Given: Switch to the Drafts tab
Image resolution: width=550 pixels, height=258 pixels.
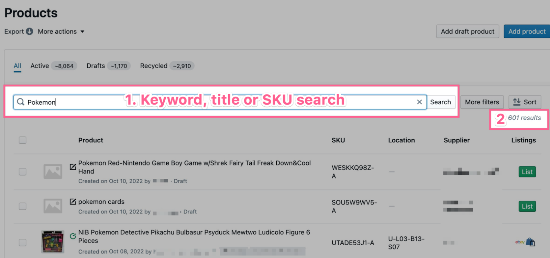Looking at the screenshot, I should tap(108, 66).
